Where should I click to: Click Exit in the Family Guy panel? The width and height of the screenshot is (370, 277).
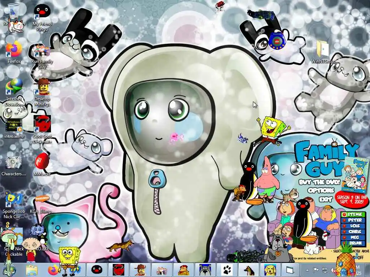[326, 199]
